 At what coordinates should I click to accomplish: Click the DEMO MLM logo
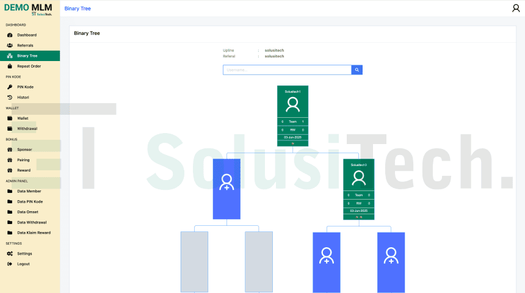[x=28, y=9]
